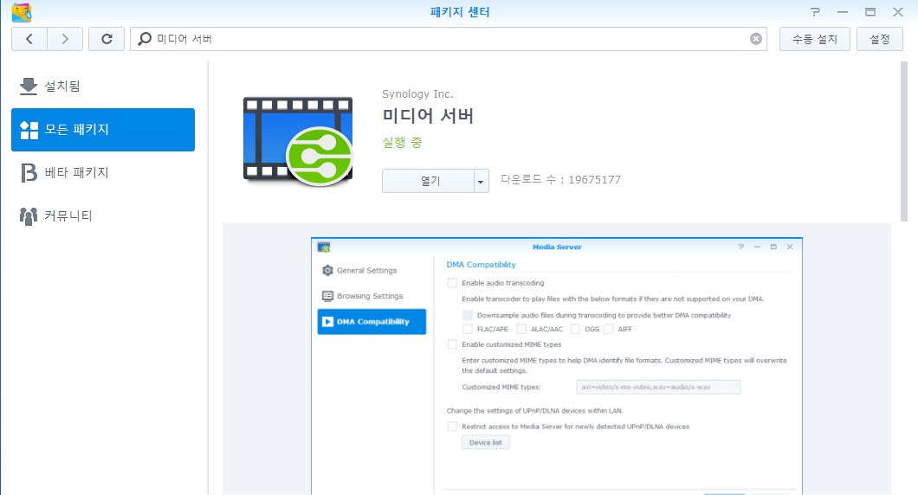Click the Media Server screenshot preview
918x495 pixels.
click(557, 366)
